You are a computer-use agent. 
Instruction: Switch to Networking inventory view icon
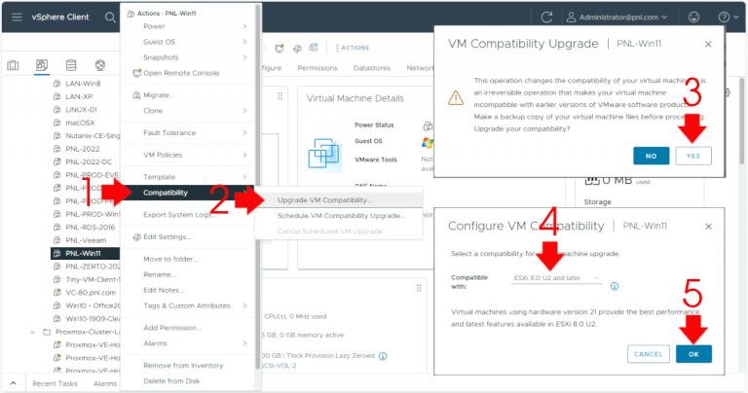pyautogui.click(x=100, y=65)
